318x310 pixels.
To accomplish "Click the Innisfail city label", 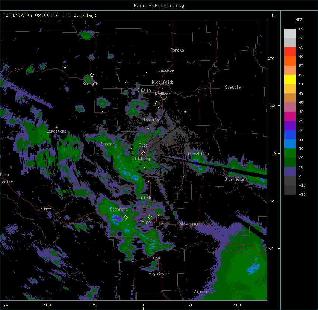I will 153,120.
